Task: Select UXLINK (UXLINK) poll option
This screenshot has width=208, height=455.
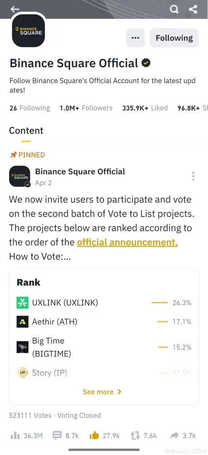Action: [x=104, y=303]
